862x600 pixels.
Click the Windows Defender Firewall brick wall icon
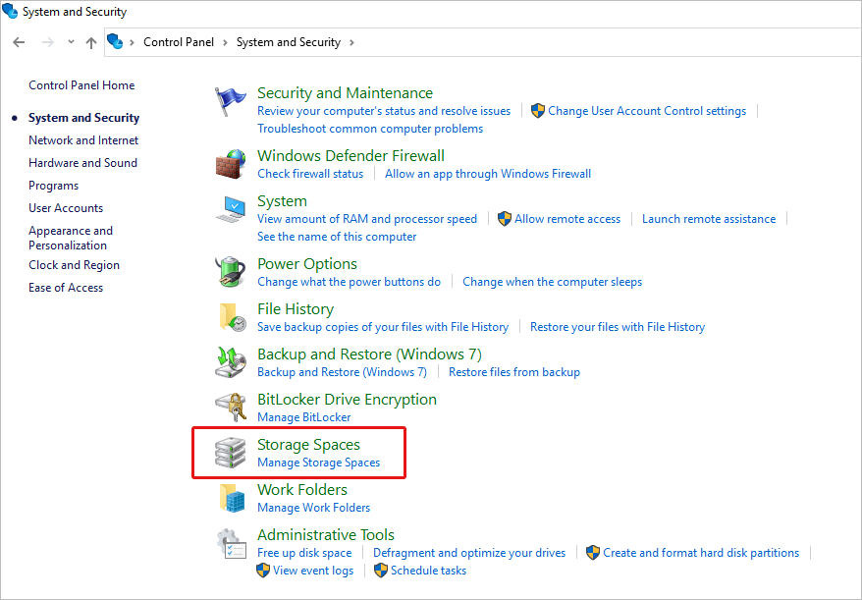point(231,164)
